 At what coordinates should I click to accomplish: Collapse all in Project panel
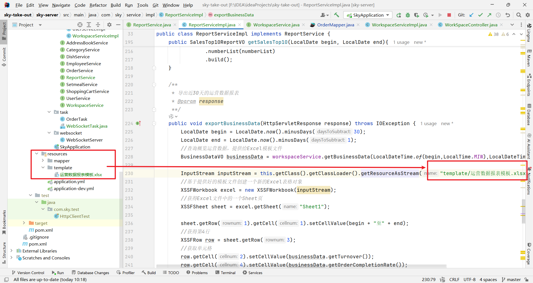(98, 25)
